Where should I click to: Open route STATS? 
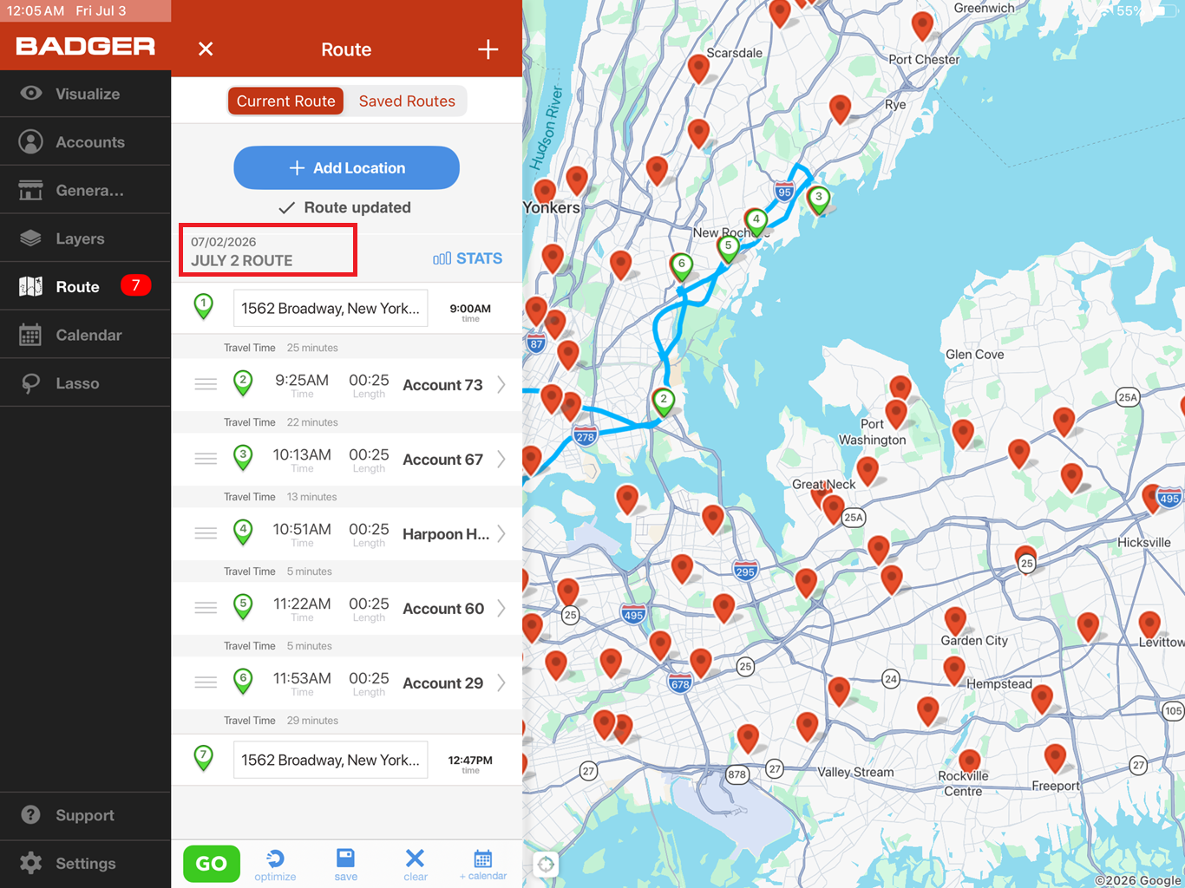(468, 258)
